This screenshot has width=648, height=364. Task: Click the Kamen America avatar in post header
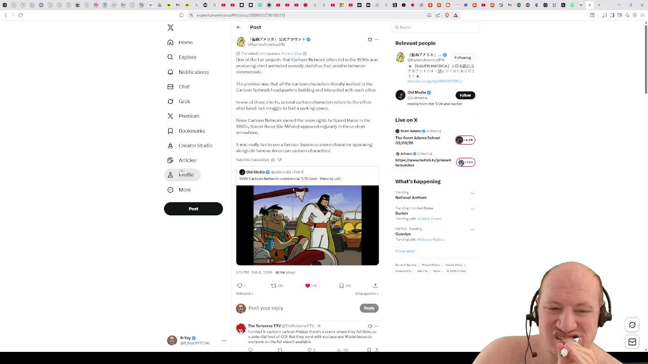tap(241, 42)
